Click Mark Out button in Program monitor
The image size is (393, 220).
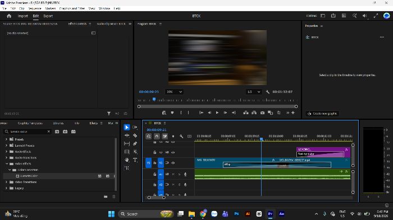tap(189, 113)
